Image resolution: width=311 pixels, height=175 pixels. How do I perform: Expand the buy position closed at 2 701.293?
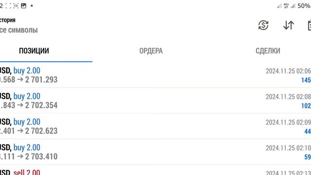155,75
